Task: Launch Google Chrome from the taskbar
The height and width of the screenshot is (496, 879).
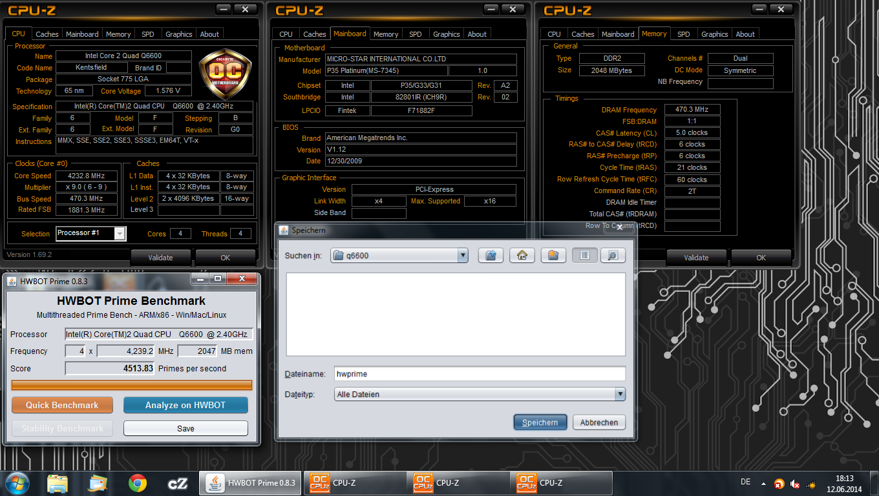Action: pyautogui.click(x=137, y=482)
